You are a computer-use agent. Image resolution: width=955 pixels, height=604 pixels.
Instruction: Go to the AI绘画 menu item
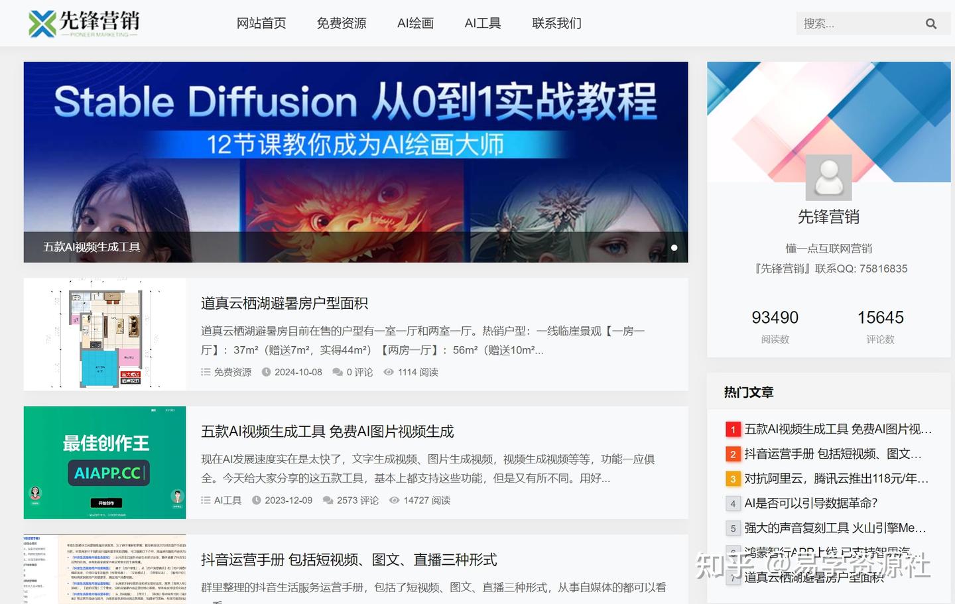pos(415,23)
